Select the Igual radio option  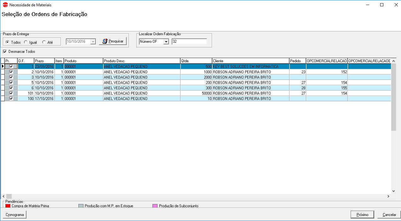click(26, 42)
